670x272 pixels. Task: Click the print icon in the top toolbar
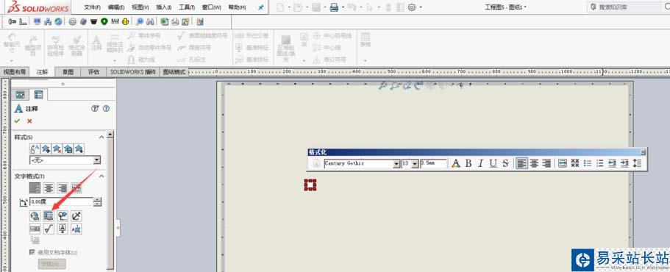[334, 7]
